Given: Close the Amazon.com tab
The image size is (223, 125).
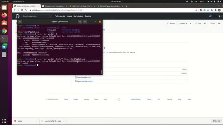Looking at the screenshot, I should point(67,6).
